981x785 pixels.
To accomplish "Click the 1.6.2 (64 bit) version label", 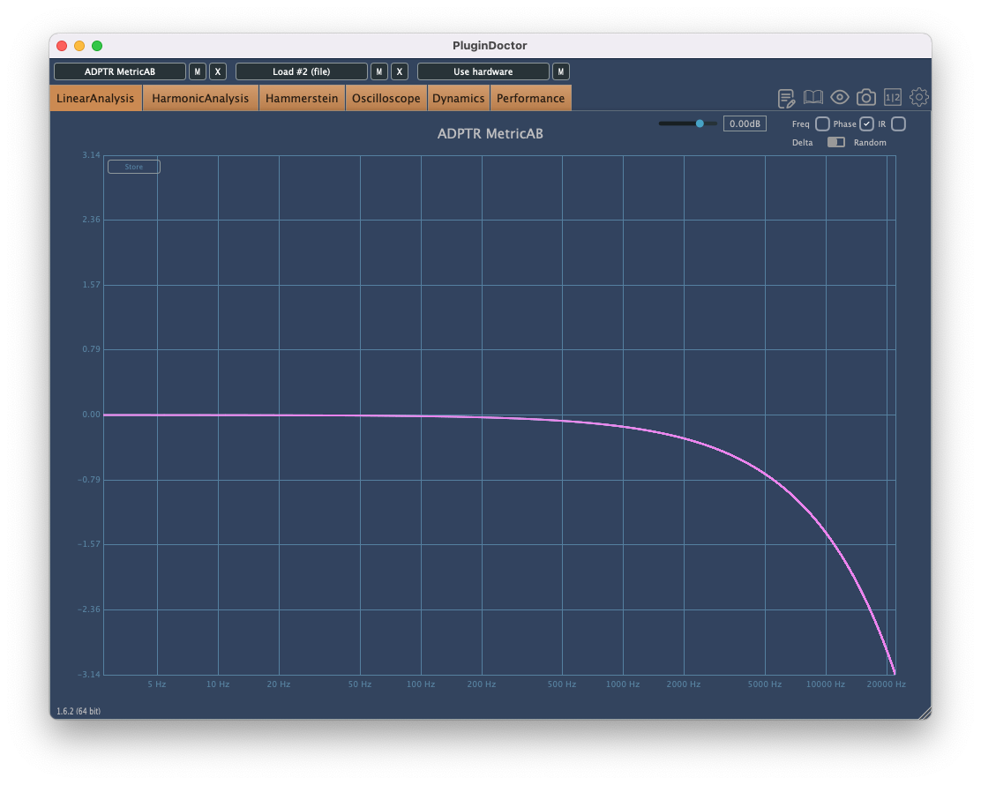I will (x=79, y=711).
